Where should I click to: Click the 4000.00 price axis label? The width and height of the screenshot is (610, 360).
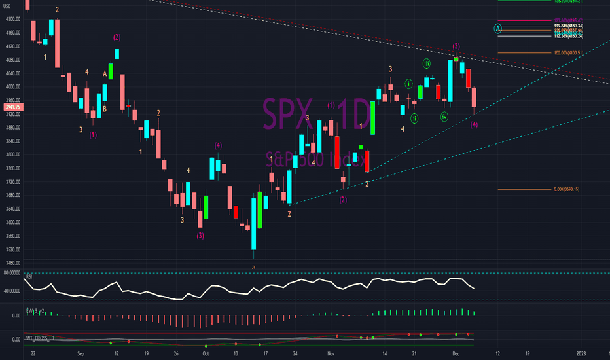point(13,87)
